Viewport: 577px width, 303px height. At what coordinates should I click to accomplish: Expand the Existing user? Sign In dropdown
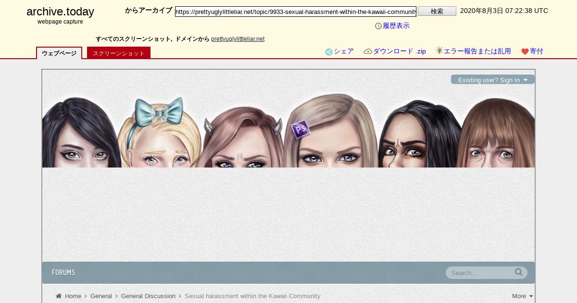(493, 80)
